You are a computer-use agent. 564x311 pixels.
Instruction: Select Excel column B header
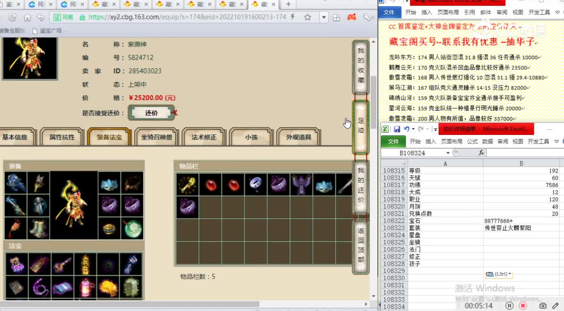[x=521, y=164]
